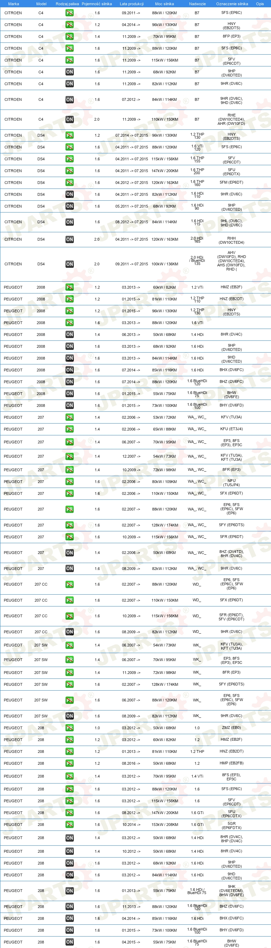Select the '1.6 THP 200' body cell
Image resolution: width=271 pixels, height=948 pixels.
pyautogui.click(x=197, y=171)
